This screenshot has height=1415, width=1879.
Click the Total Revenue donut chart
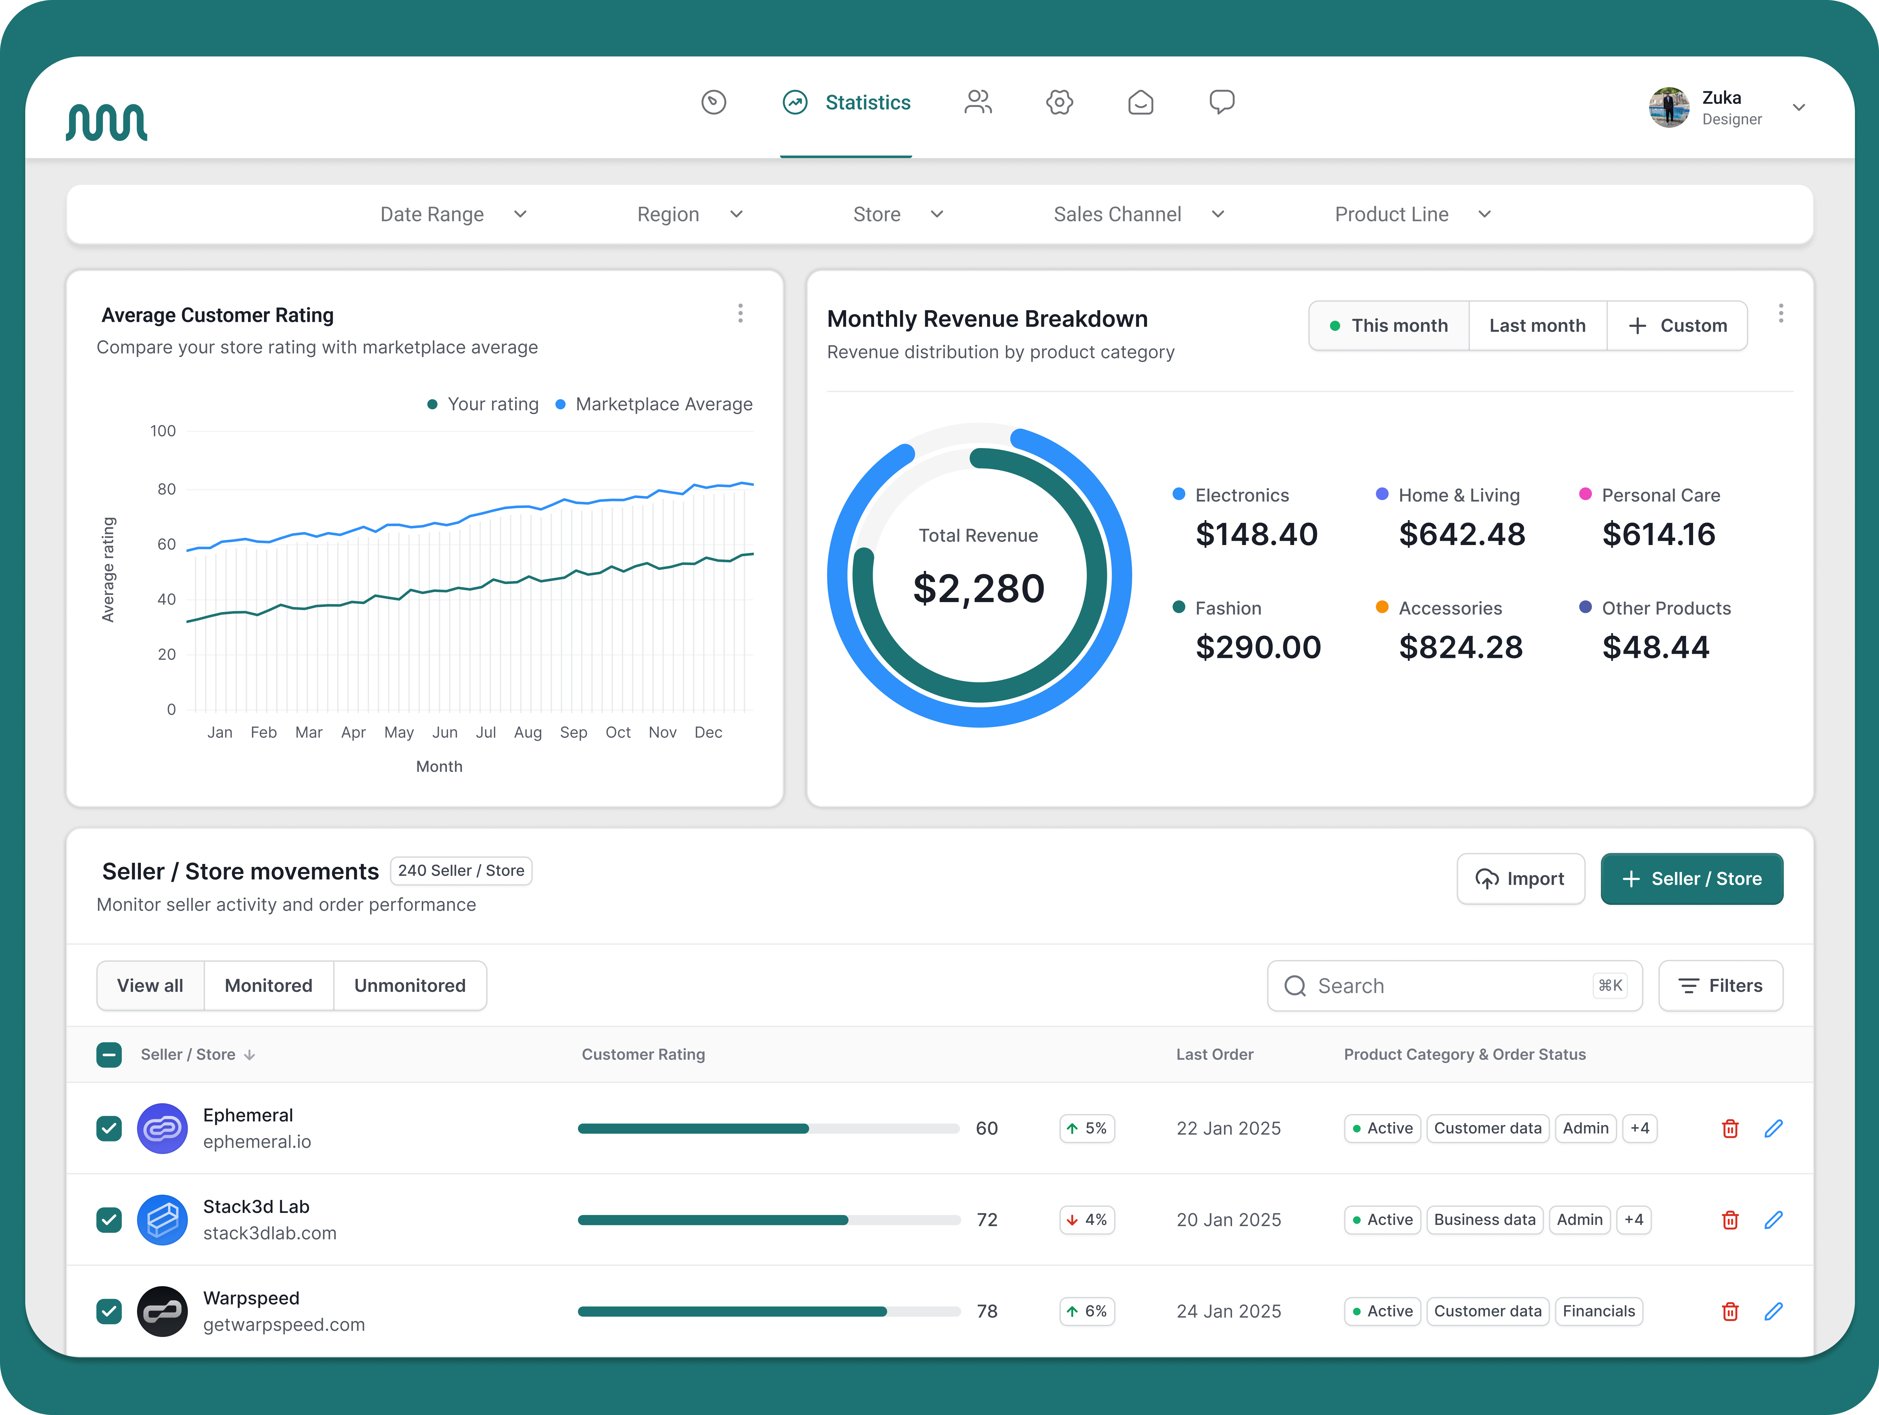pos(979,575)
